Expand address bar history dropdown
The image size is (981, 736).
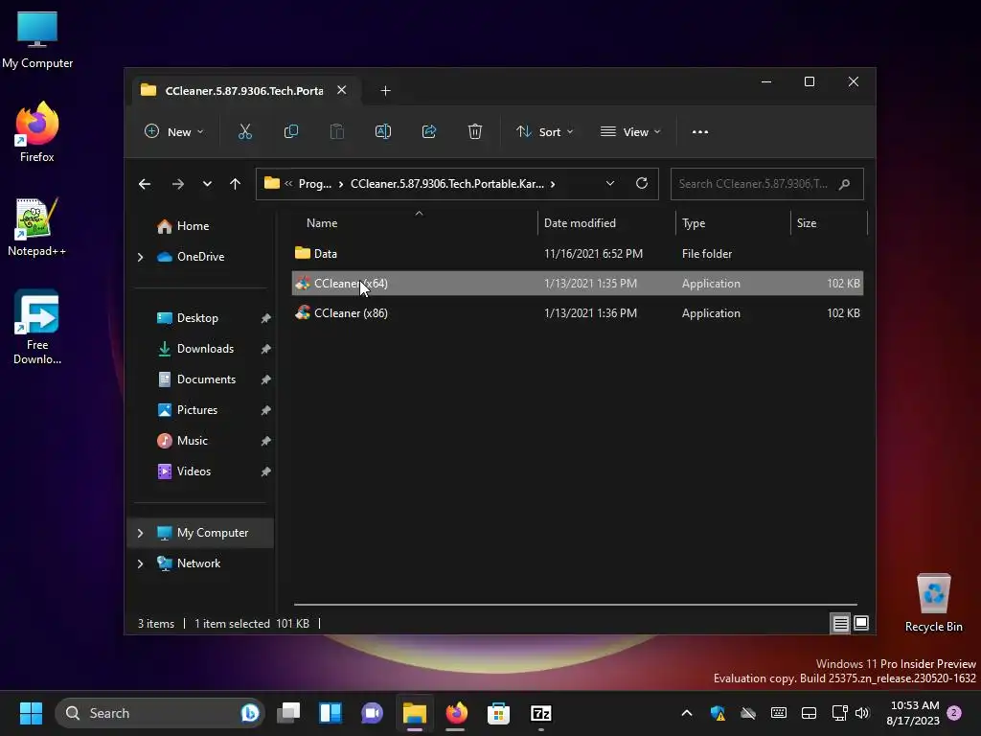[610, 183]
